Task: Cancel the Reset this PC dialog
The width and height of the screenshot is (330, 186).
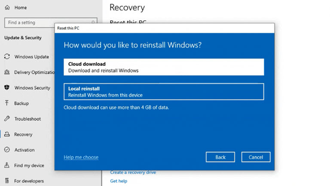Action: point(256,157)
